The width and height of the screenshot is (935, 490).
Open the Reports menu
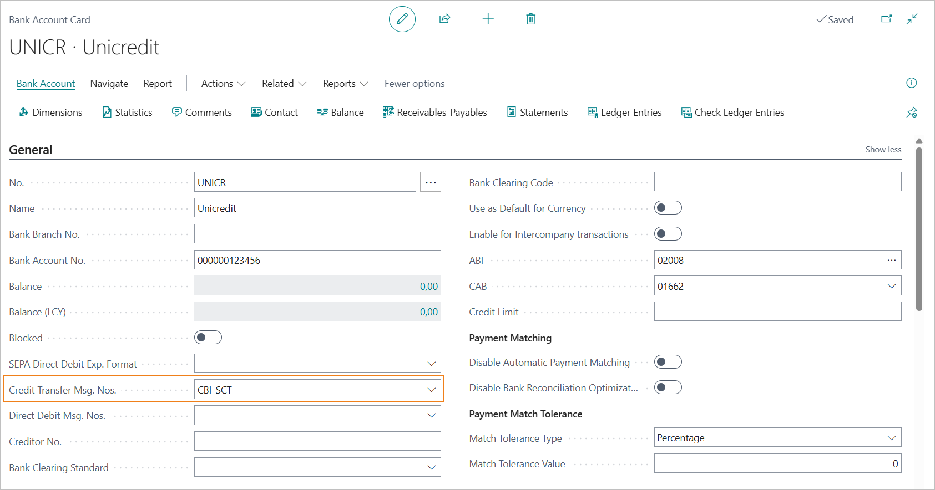click(345, 84)
